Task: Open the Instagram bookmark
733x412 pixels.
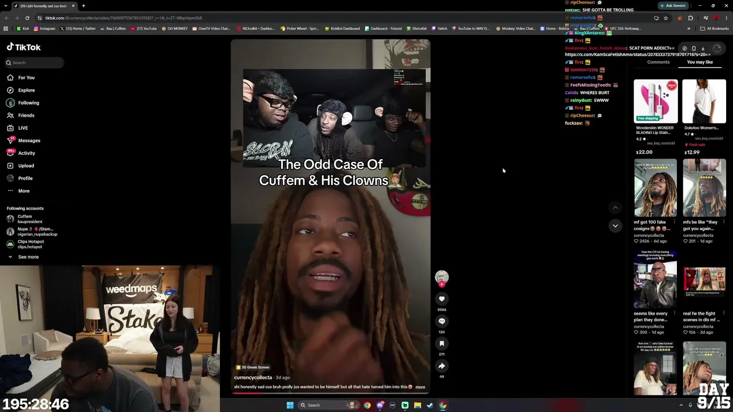Action: coord(44,29)
